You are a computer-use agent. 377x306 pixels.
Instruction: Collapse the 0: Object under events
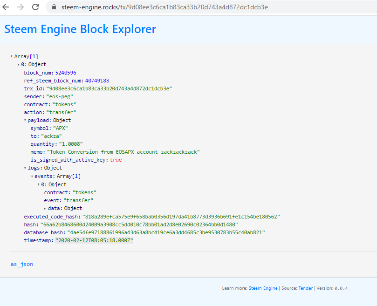[39, 184]
